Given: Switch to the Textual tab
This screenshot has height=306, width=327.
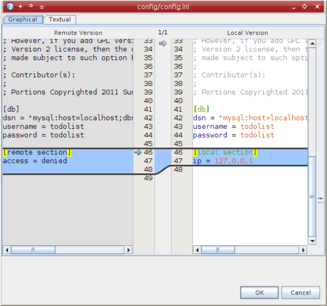Looking at the screenshot, I should click(59, 20).
